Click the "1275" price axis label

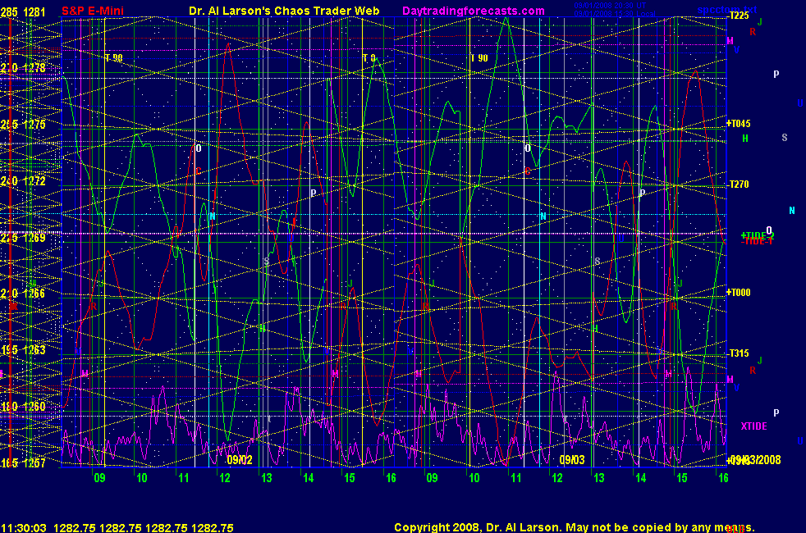34,125
